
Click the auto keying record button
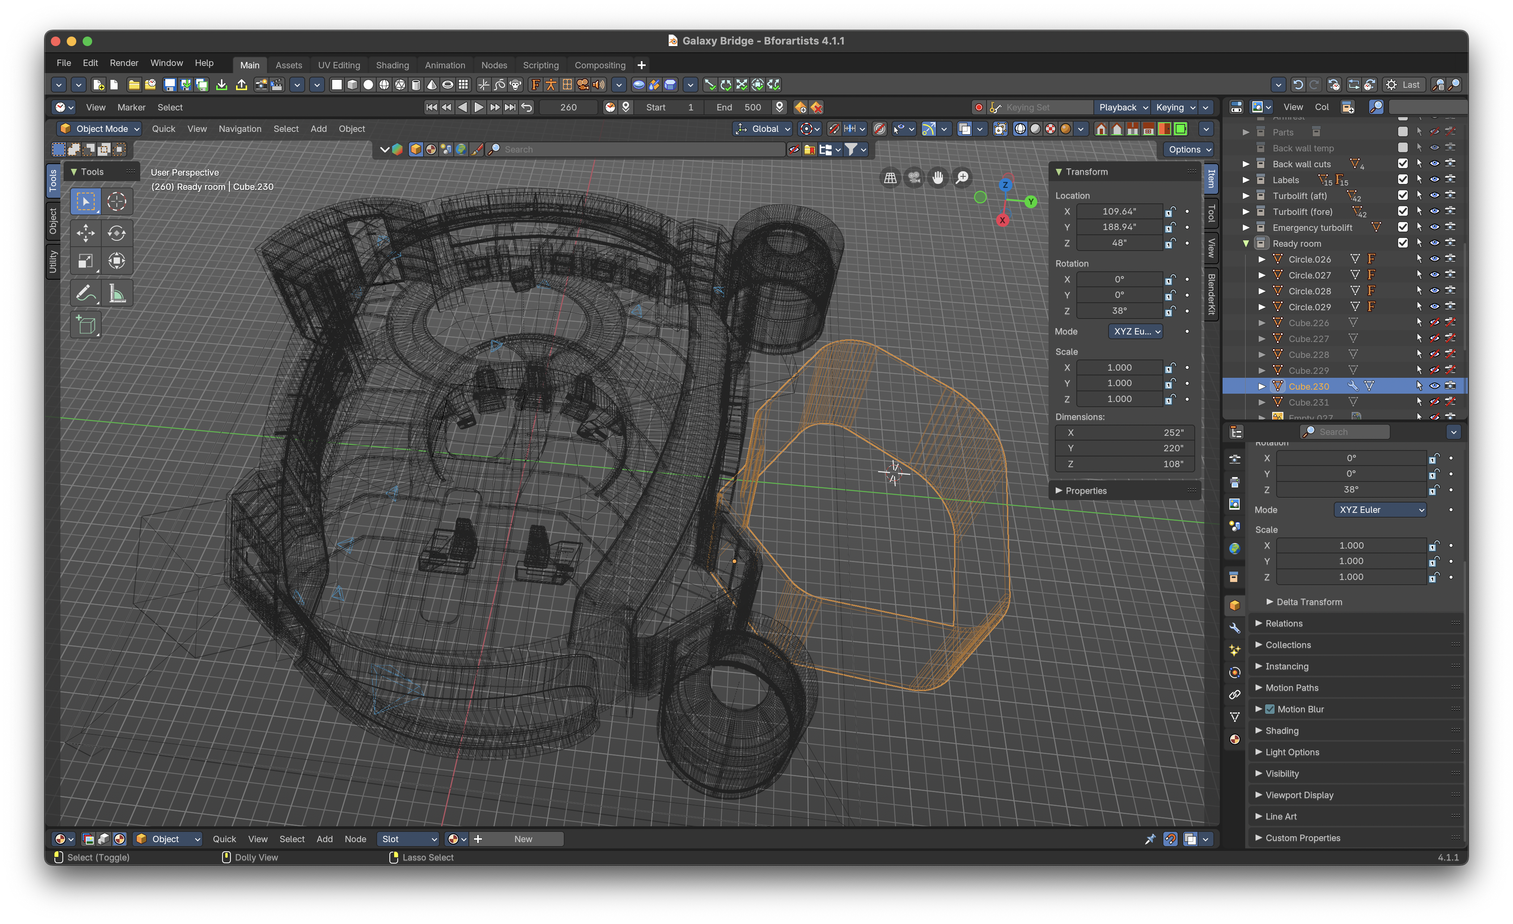[979, 107]
